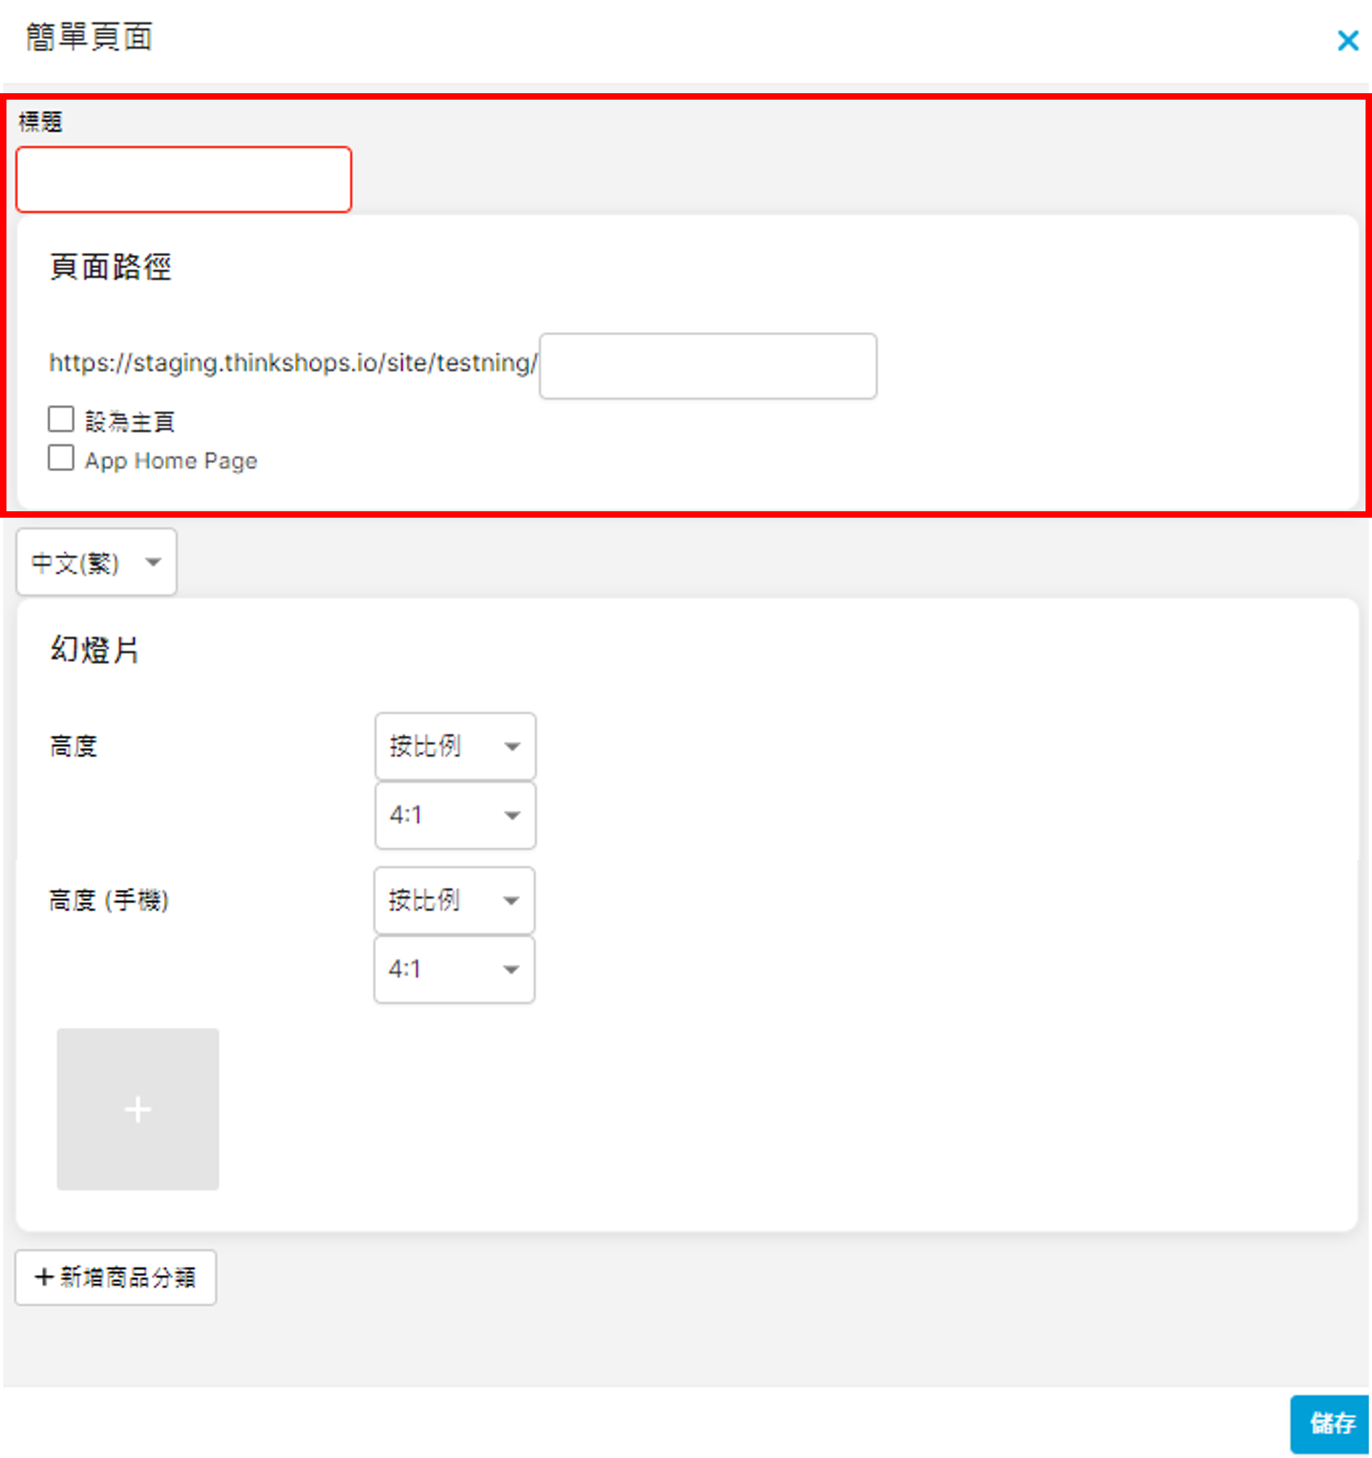Viewport: 1372px width, 1458px height.
Task: Click the blue 儲存 save button
Action: tap(1331, 1423)
